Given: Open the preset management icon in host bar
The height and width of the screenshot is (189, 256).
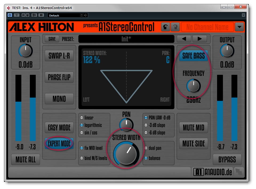Looking at the screenshot, I should [x=41, y=15].
